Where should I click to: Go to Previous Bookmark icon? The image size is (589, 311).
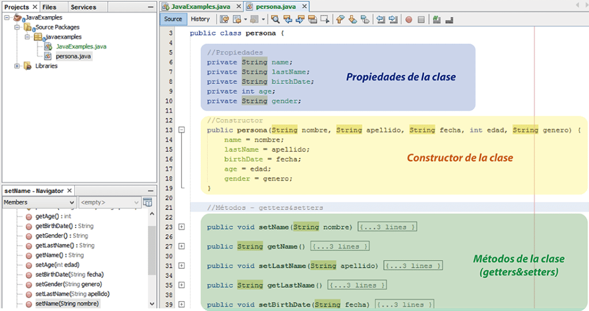pos(340,20)
